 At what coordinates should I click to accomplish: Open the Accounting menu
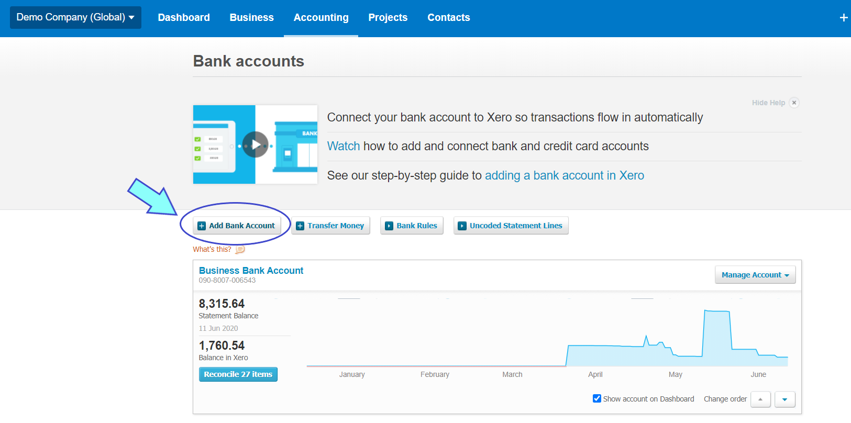pos(321,17)
